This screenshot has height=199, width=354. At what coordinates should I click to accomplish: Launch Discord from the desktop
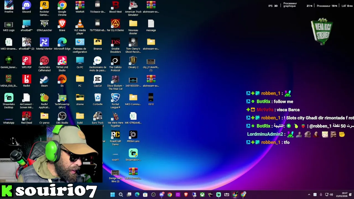pos(27,7)
